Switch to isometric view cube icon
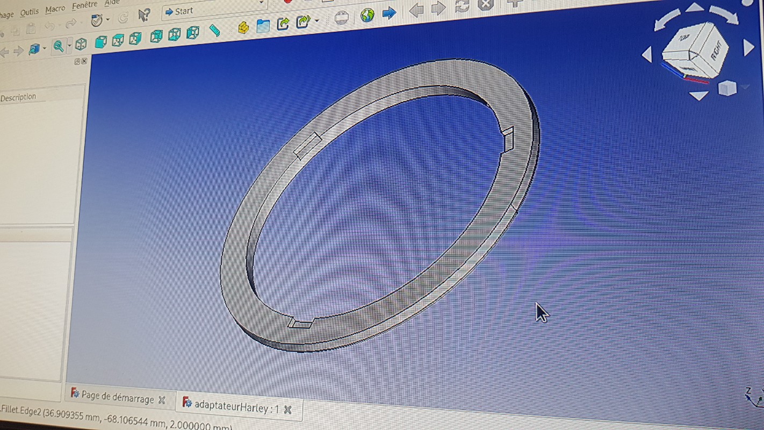The image size is (764, 430). (x=81, y=44)
